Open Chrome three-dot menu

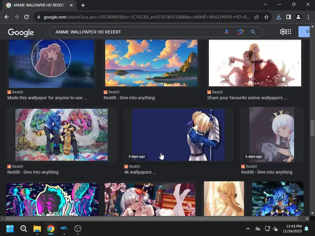point(308,17)
